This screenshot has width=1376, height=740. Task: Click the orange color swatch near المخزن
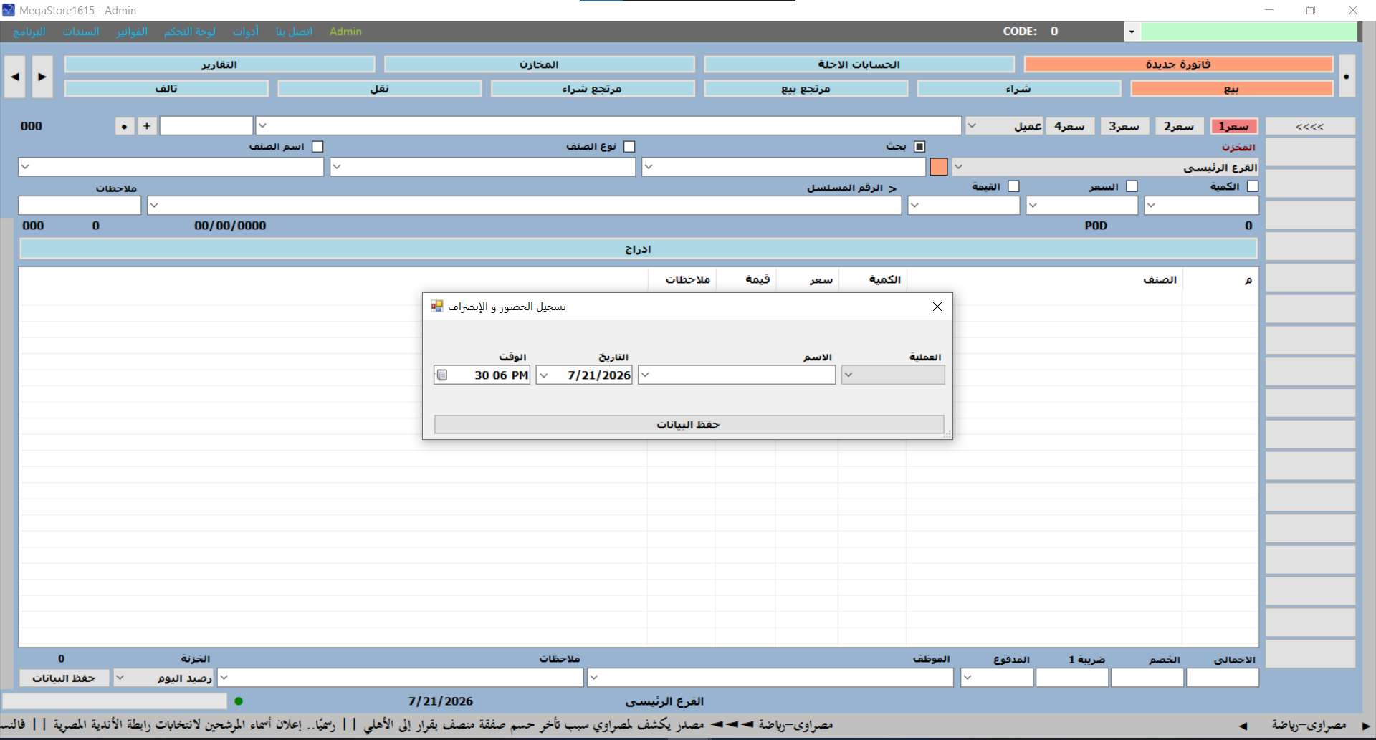(x=939, y=167)
